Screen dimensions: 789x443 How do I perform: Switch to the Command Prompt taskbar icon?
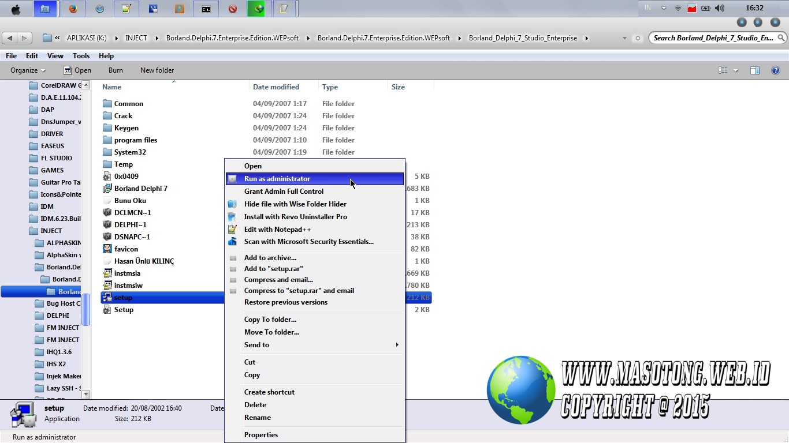(206, 9)
